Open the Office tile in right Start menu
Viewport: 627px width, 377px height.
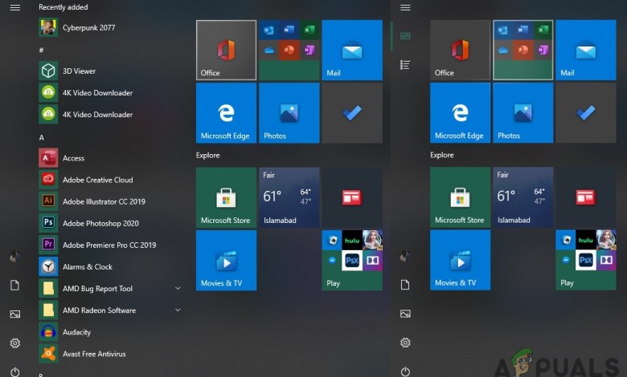tap(461, 51)
